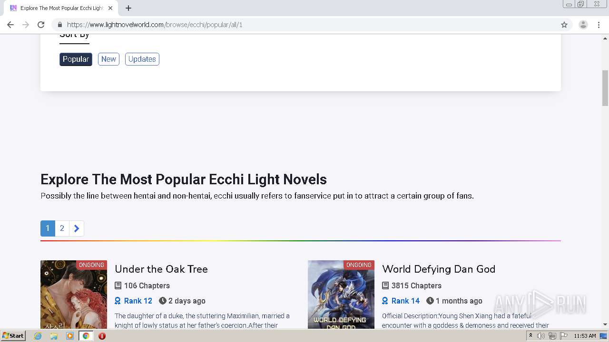
Task: Go to the next page with the chevron
Action: tap(77, 228)
